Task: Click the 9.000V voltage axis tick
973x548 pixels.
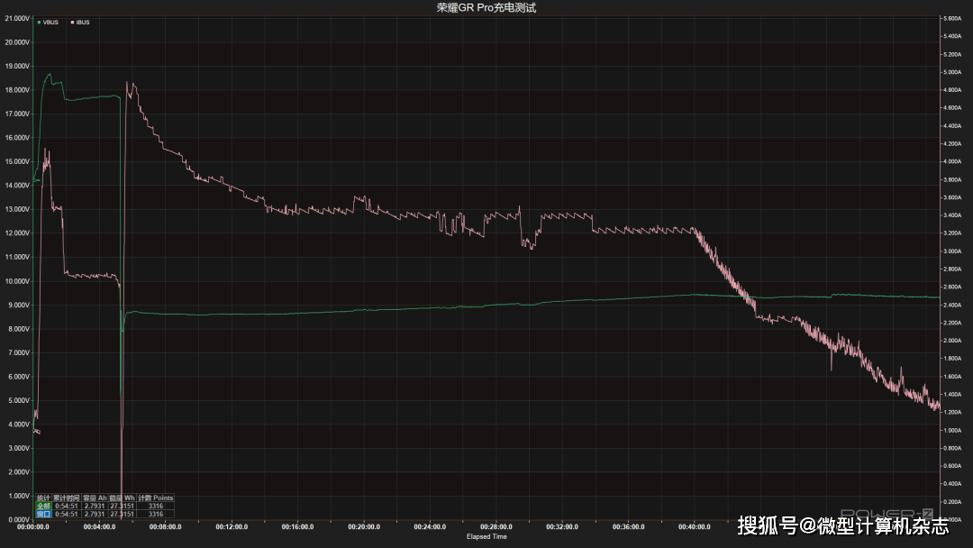Action: [x=19, y=305]
